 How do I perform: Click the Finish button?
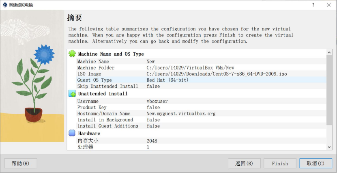coord(280,163)
